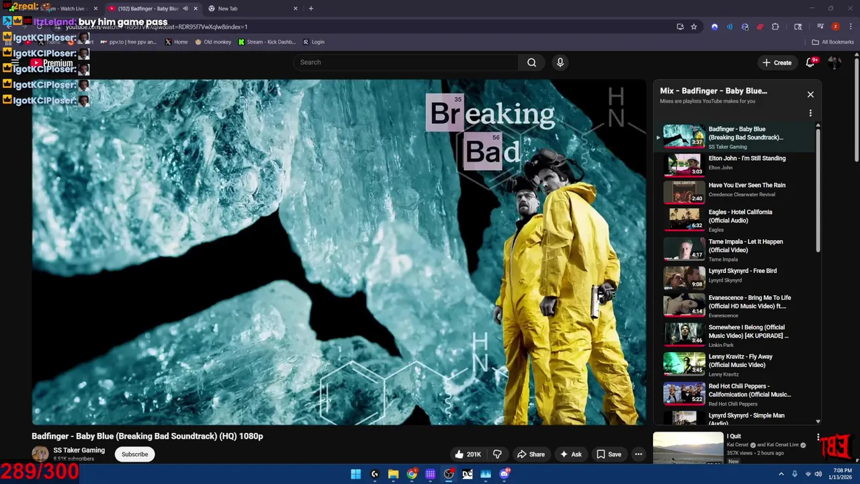860x484 pixels.
Task: Open the blue dome extension icon
Action: pos(714,27)
